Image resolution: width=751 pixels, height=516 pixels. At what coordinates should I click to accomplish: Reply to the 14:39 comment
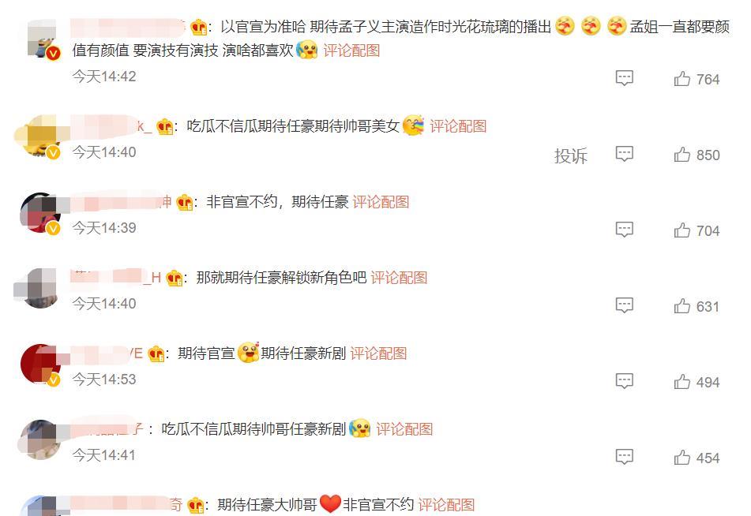624,230
